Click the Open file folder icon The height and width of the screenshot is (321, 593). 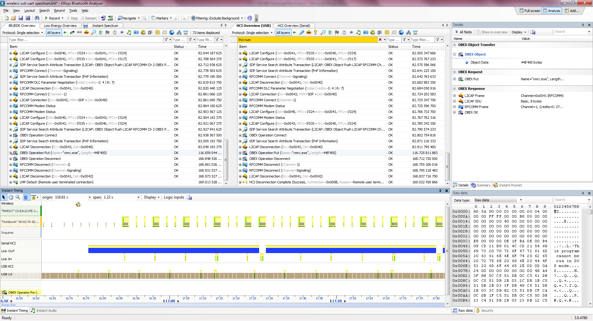click(14, 18)
